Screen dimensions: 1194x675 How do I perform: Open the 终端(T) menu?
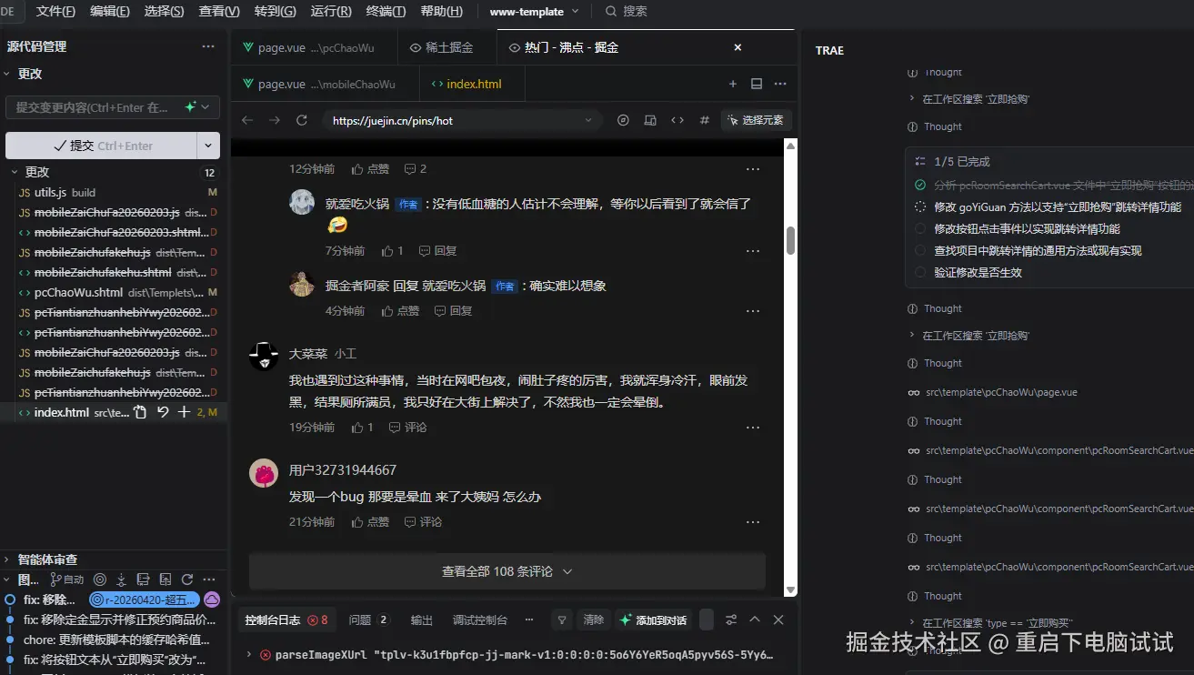pyautogui.click(x=386, y=12)
